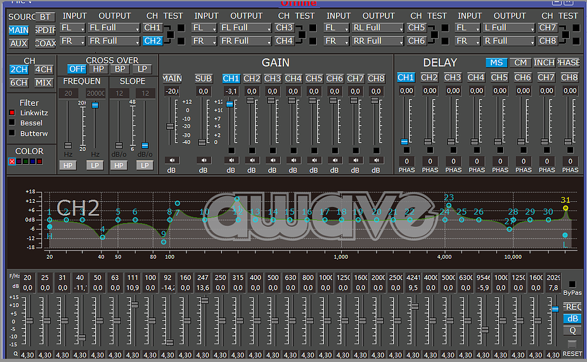Mute gain CH2 using its speaker icon
This screenshot has width=587, height=362.
pos(252,160)
